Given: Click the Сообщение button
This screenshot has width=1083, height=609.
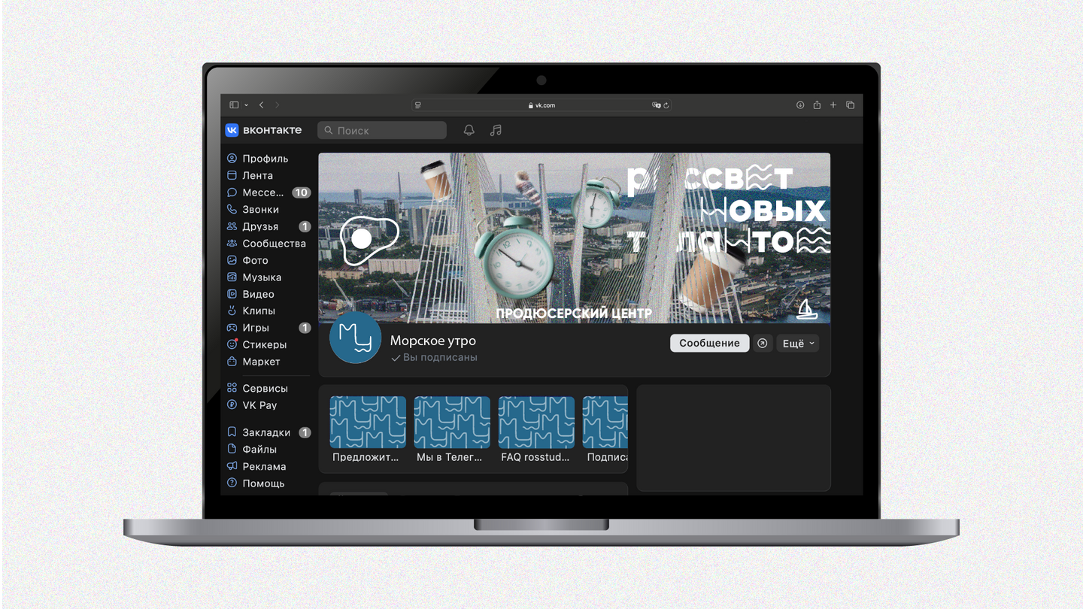Looking at the screenshot, I should pos(709,343).
